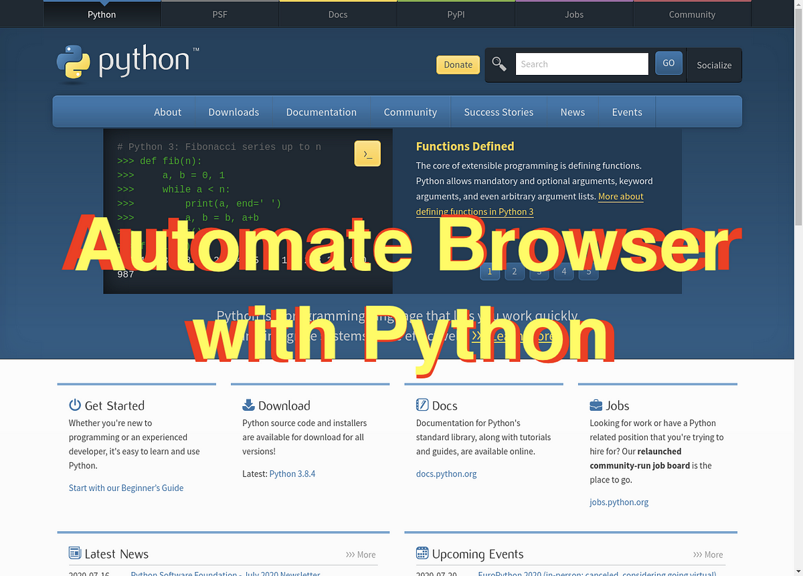This screenshot has height=576, width=803.
Task: Open the Downloads menu
Action: point(234,112)
